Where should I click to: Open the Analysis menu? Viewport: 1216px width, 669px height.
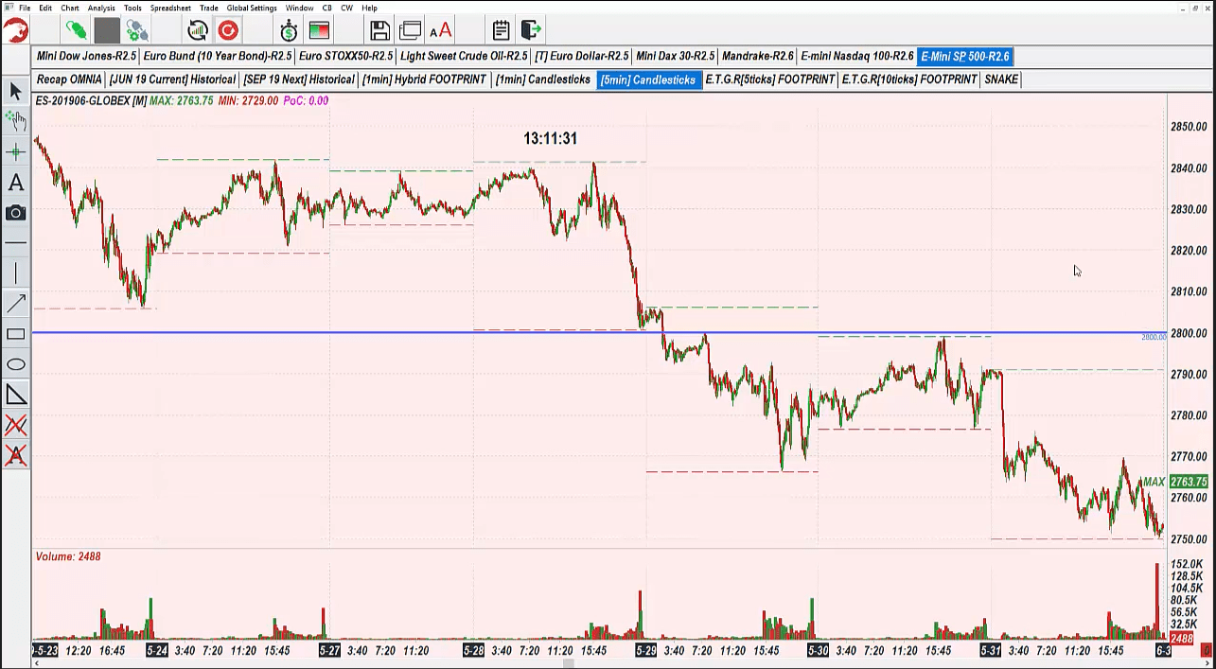[101, 8]
